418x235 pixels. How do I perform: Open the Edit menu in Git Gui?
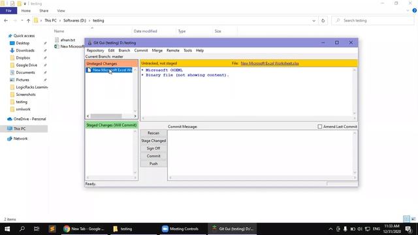coord(111,50)
